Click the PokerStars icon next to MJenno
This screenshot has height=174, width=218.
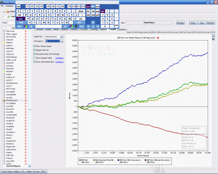26,158
